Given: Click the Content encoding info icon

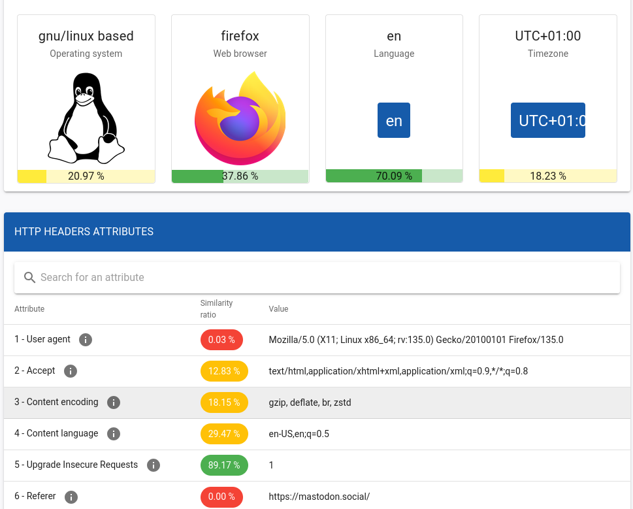Looking at the screenshot, I should click(114, 402).
